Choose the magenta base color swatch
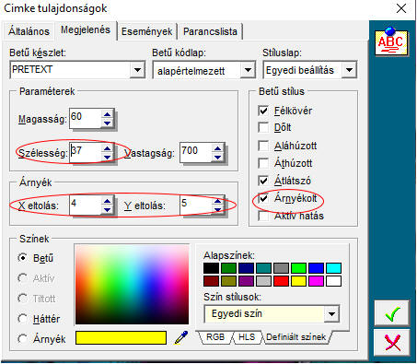The height and width of the screenshot is (364, 417). coord(317,281)
